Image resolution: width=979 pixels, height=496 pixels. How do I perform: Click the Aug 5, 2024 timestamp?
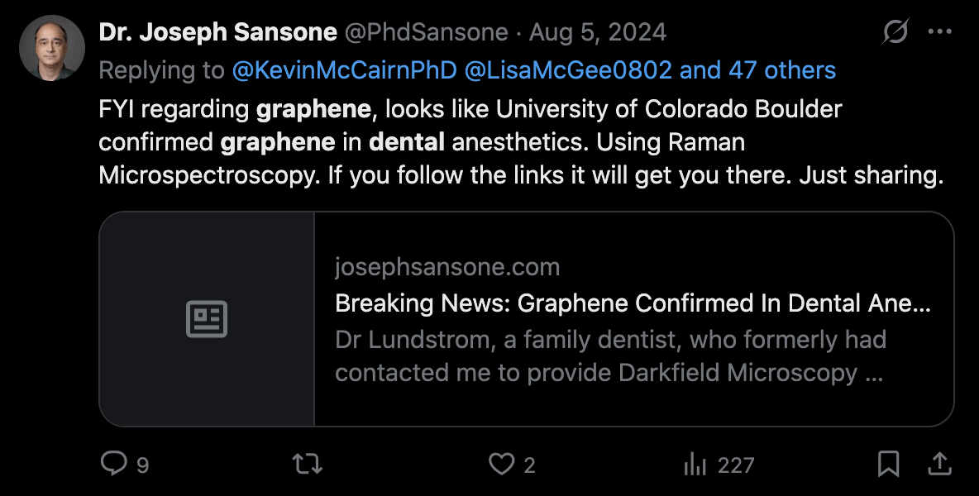coord(598,33)
